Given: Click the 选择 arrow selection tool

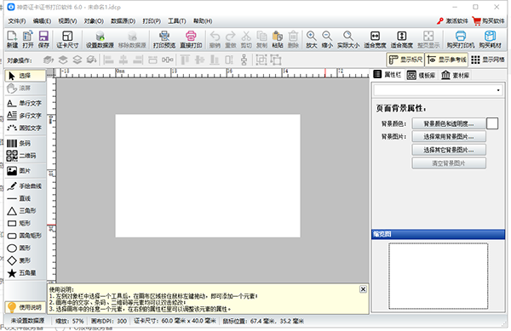Looking at the screenshot, I should click(x=26, y=76).
